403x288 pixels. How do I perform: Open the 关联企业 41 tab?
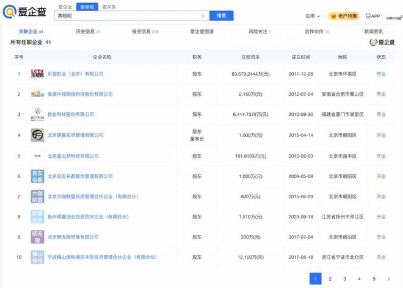31,31
